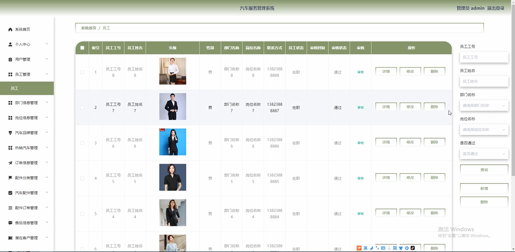Focus the 员工工号 search input field
Image resolution: width=515 pixels, height=252 pixels.
tap(484, 57)
